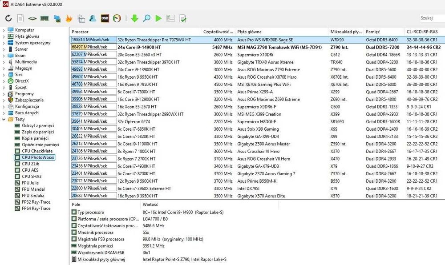445x265 pixels.
Task: Open the CPU CheckMate benchmark
Action: tap(37, 151)
